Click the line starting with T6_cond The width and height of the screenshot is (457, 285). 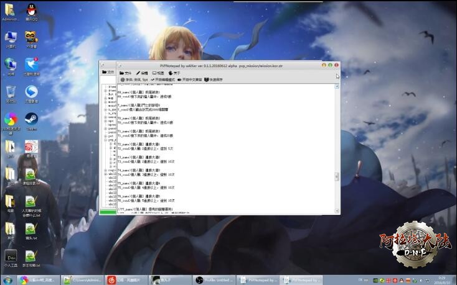click(146, 201)
